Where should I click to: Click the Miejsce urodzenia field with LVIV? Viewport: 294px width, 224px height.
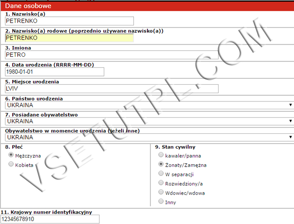pyautogui.click(x=112, y=89)
